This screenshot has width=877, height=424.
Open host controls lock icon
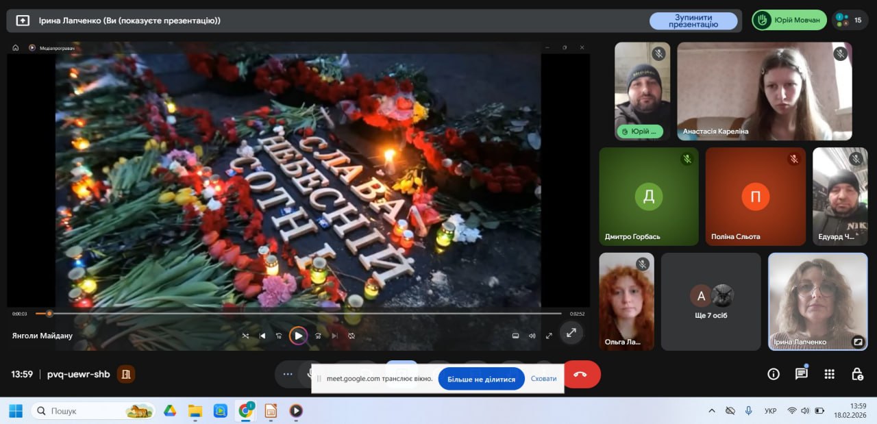857,374
